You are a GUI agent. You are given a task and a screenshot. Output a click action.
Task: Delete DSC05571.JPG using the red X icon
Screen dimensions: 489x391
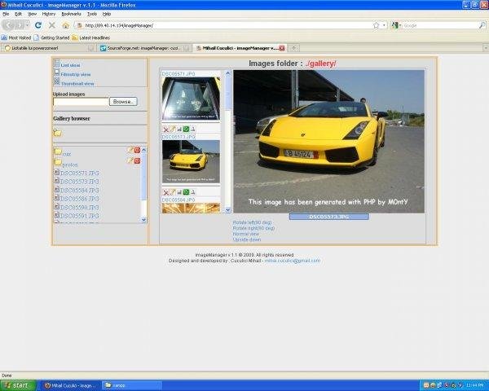(x=166, y=130)
